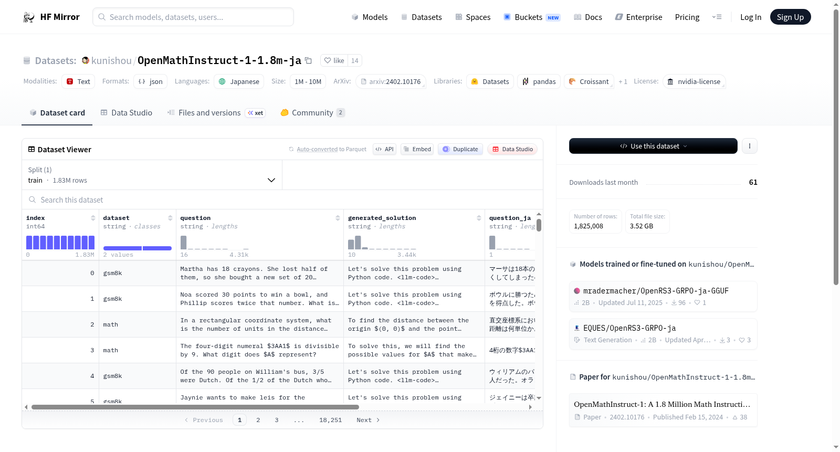This screenshot has height=452, width=840.
Task: Focus the Search this dataset field
Action: pyautogui.click(x=282, y=199)
